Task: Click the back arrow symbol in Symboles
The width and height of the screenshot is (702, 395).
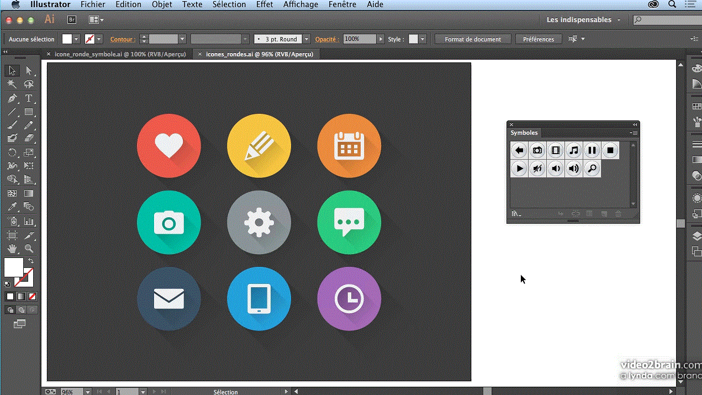Action: pos(519,150)
